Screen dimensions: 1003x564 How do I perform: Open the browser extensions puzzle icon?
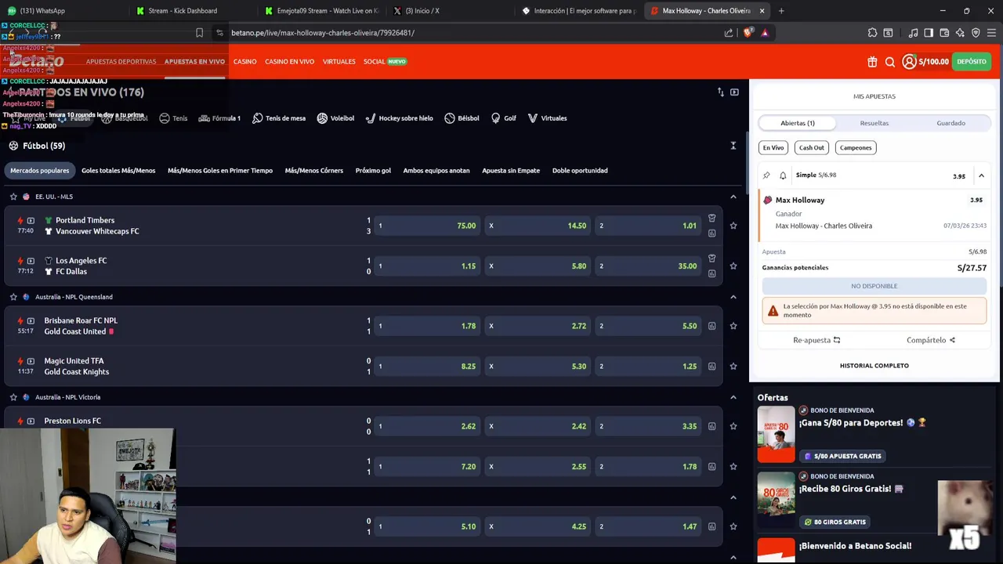coord(872,33)
